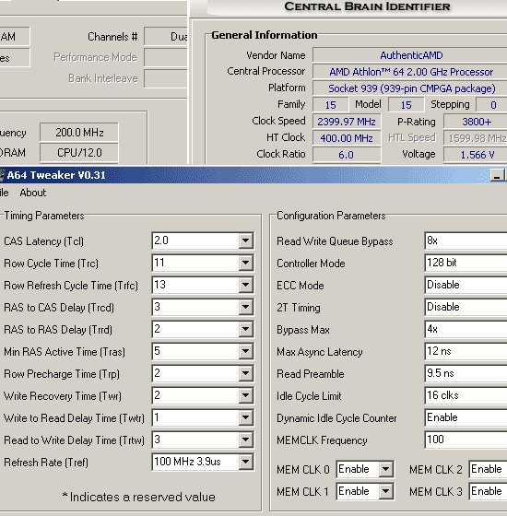The height and width of the screenshot is (516, 507).
Task: Click the Max Async Latency 12 ns field
Action: pos(466,351)
